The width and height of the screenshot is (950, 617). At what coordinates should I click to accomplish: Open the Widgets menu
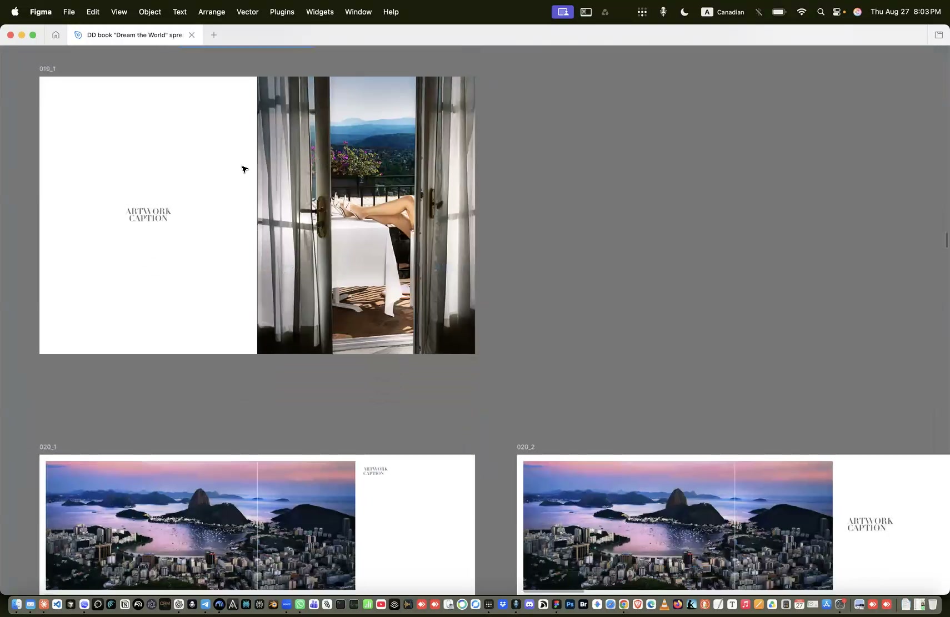tap(320, 12)
